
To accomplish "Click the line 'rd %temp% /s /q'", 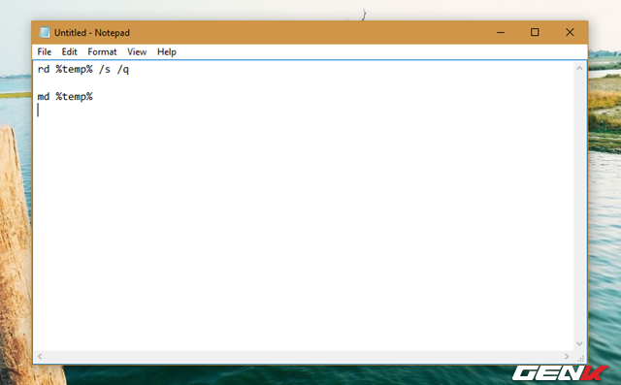I will click(x=83, y=70).
